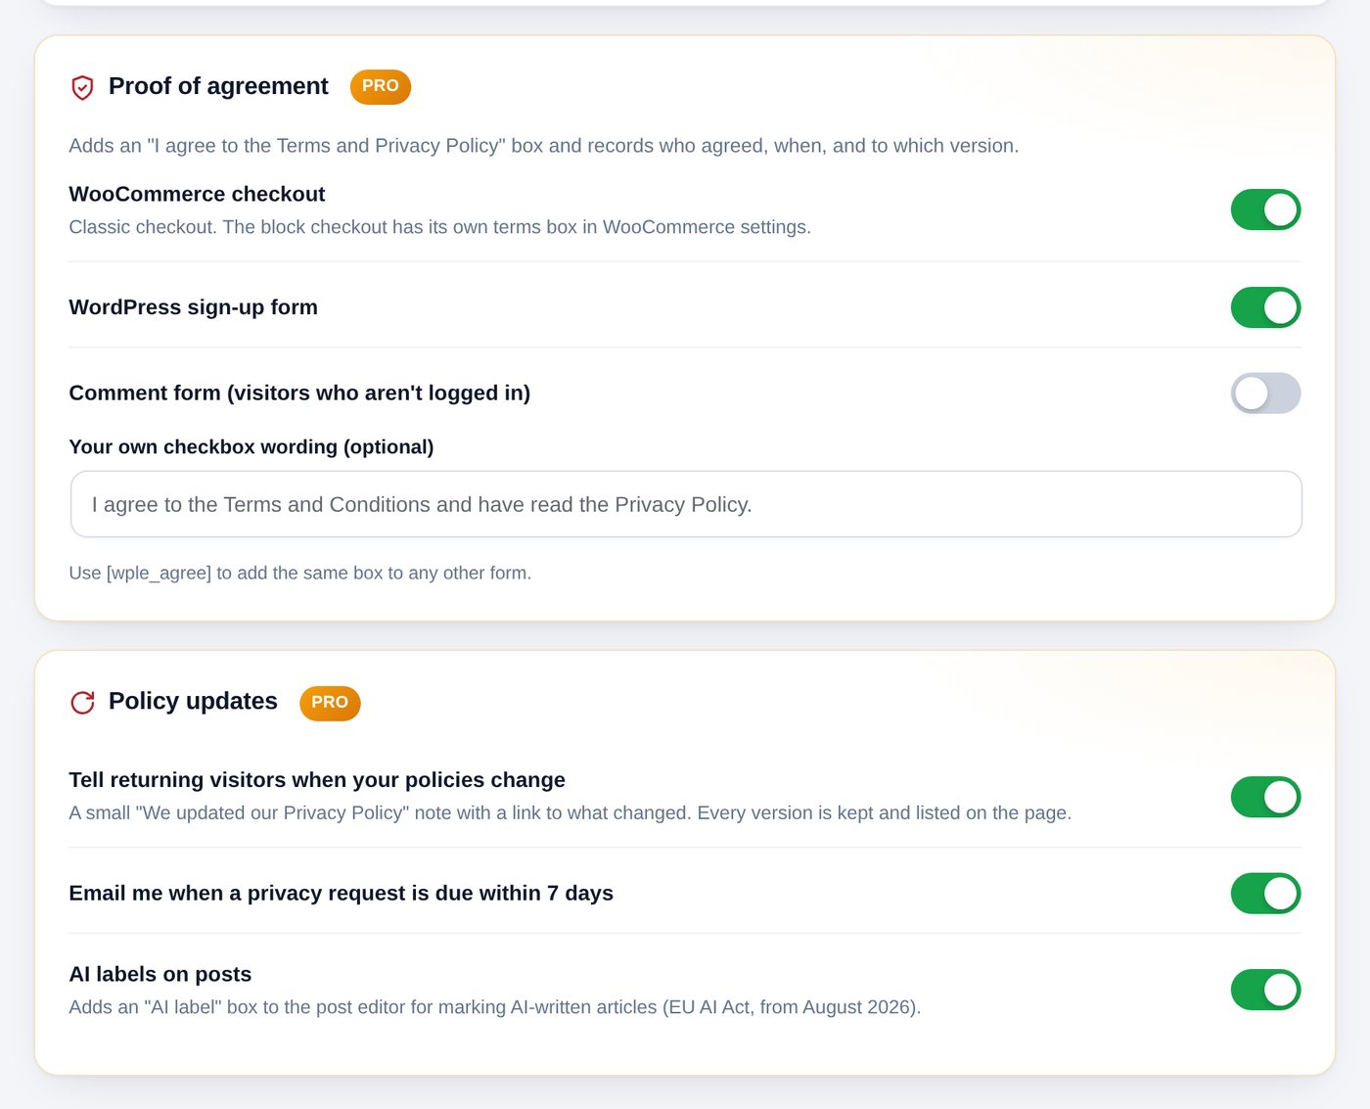
Task: Turn off the WordPress sign-up form toggle
Action: coord(1265,307)
